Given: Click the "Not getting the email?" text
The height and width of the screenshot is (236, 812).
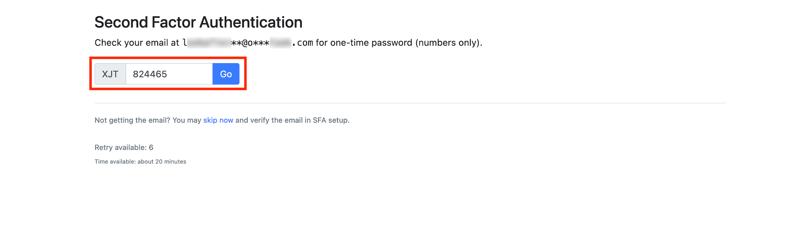Looking at the screenshot, I should [x=132, y=120].
